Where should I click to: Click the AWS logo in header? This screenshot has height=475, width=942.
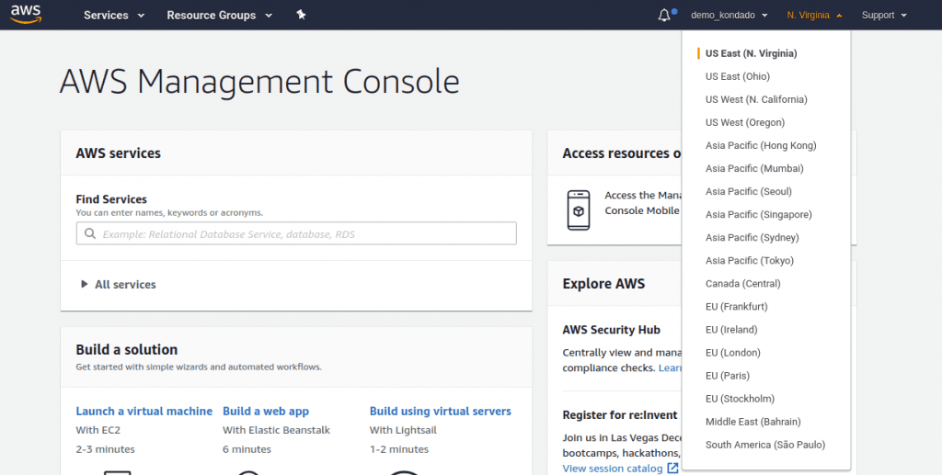point(26,14)
